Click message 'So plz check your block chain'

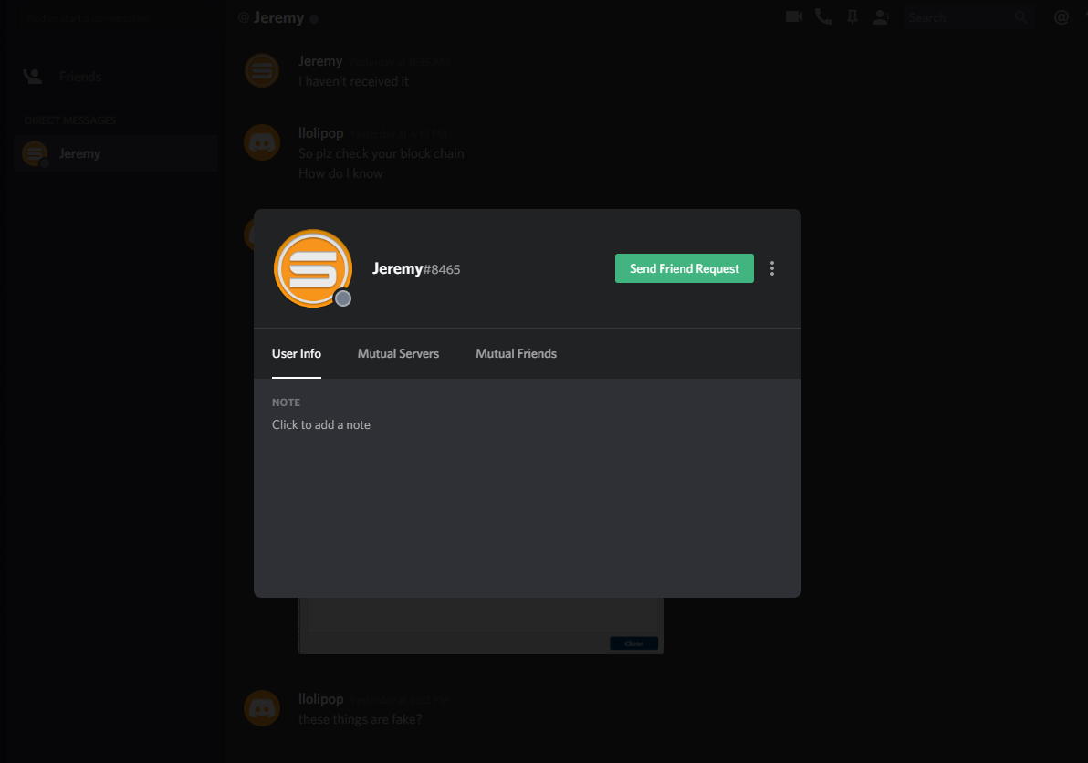(381, 153)
